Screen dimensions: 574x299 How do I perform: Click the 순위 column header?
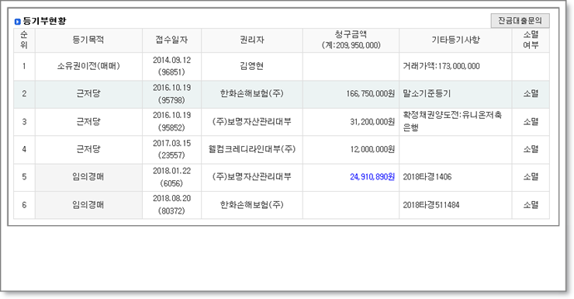pyautogui.click(x=24, y=40)
